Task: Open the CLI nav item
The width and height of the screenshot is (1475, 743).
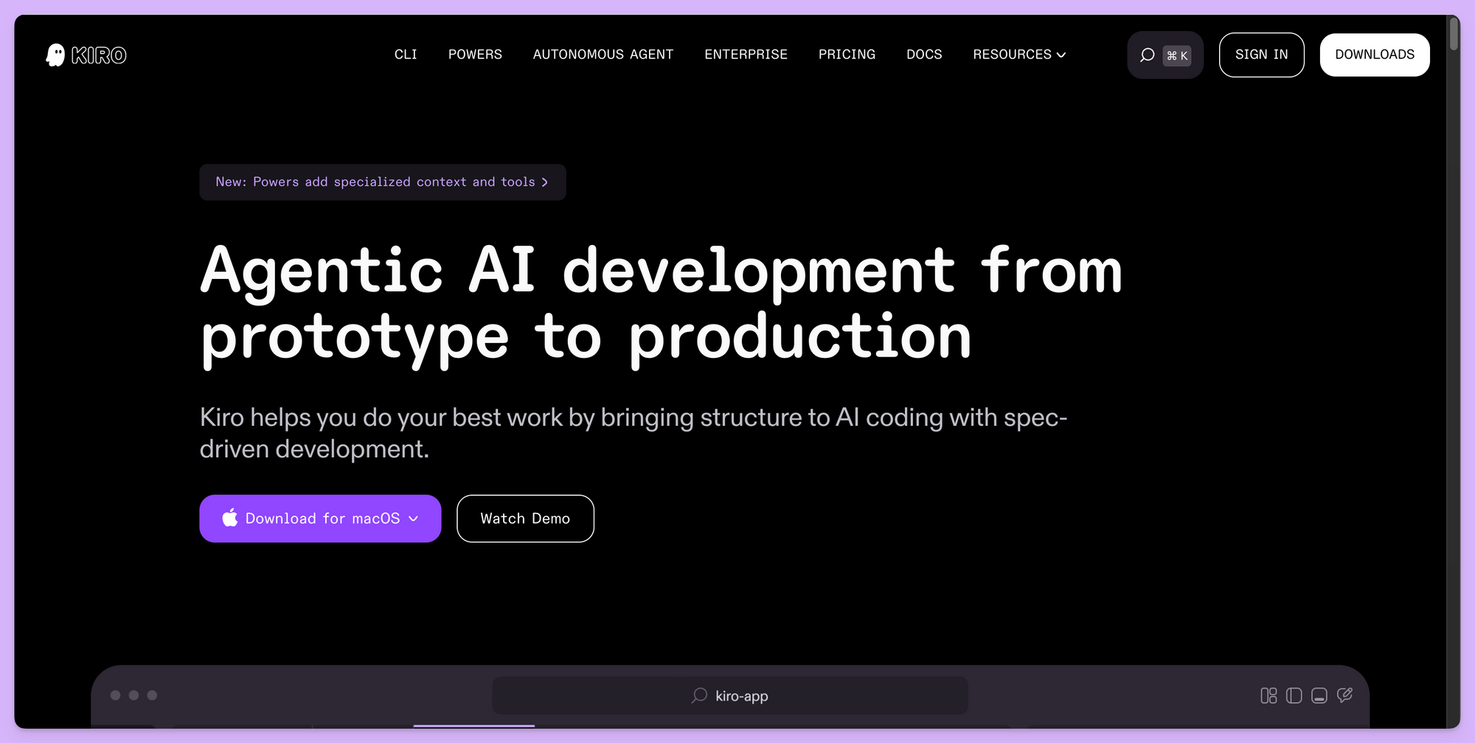Action: pyautogui.click(x=406, y=55)
